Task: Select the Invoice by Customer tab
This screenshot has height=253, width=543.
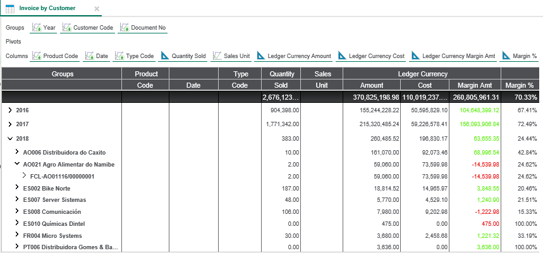Action: pos(47,9)
